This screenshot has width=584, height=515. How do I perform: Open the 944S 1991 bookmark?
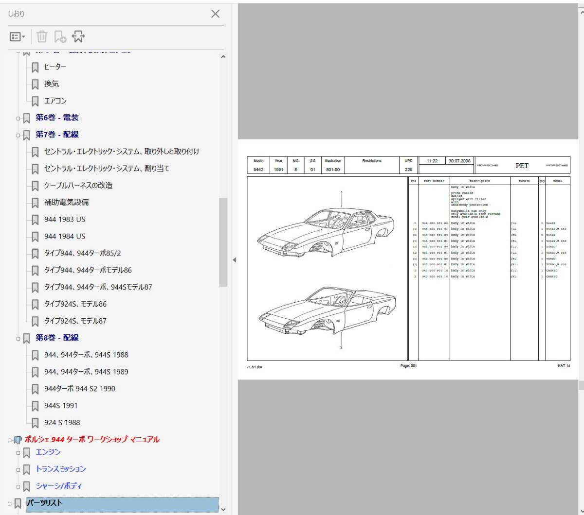click(61, 406)
